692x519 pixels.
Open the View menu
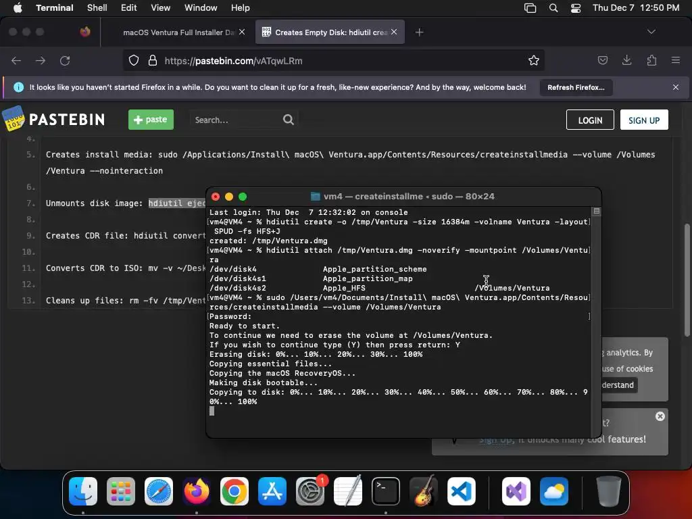click(161, 8)
